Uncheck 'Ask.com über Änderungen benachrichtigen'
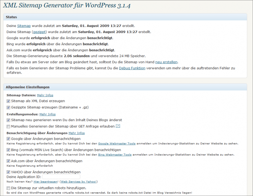The image size is (253, 196). pyautogui.click(x=8, y=161)
